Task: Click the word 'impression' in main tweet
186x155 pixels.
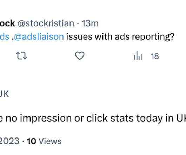Action: 46,119
